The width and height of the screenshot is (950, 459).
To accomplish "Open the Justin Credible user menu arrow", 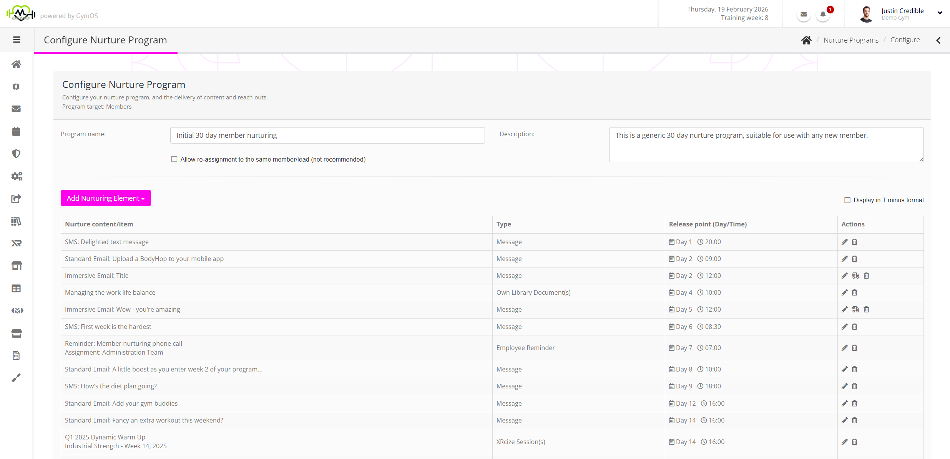I will 940,13.
